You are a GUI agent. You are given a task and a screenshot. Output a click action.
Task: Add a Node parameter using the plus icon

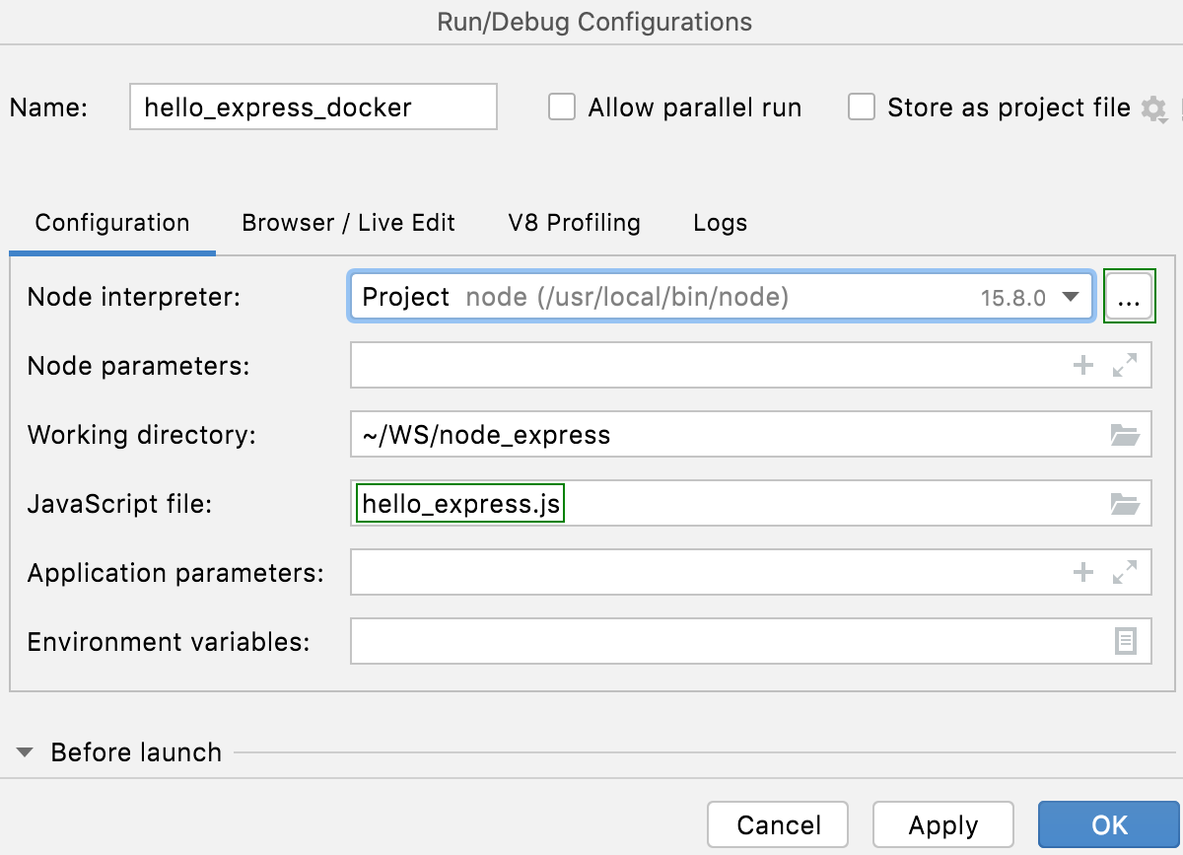point(1082,365)
